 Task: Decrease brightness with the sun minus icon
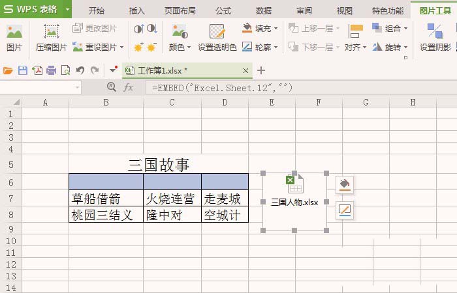pyautogui.click(x=152, y=47)
